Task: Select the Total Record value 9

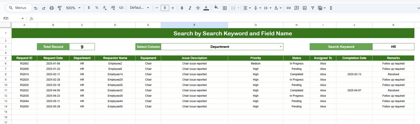Action: (x=82, y=47)
